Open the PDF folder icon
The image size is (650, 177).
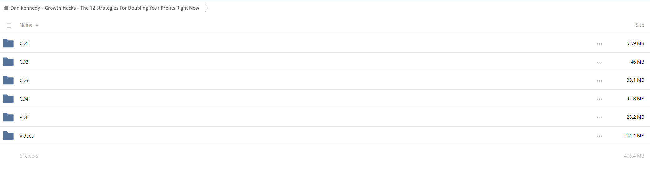point(8,117)
